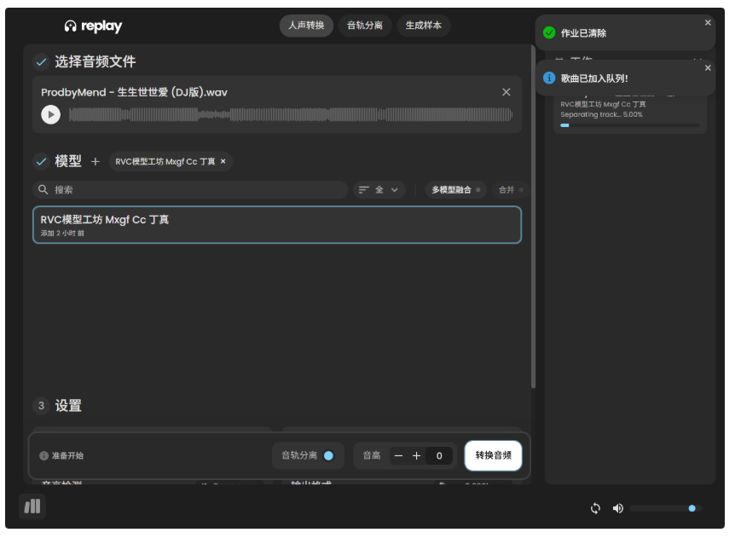Open the library icon at bottom left
The width and height of the screenshot is (735, 544).
pos(32,506)
